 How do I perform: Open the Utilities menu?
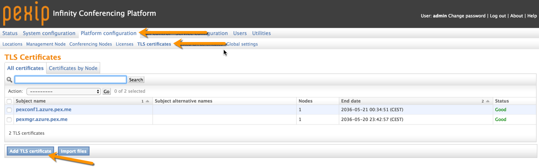(261, 33)
